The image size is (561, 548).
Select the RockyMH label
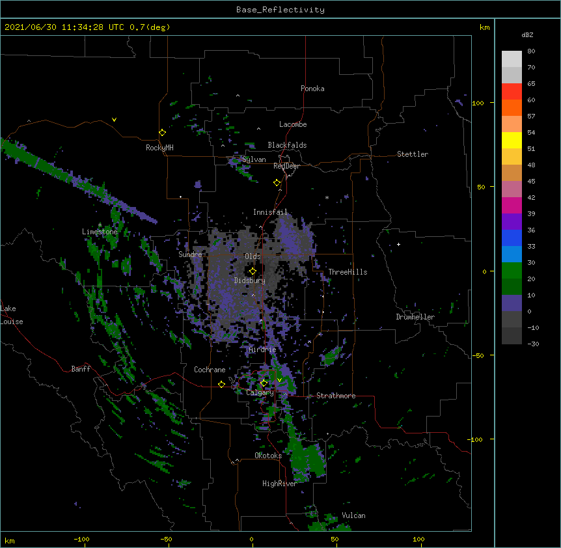click(159, 148)
